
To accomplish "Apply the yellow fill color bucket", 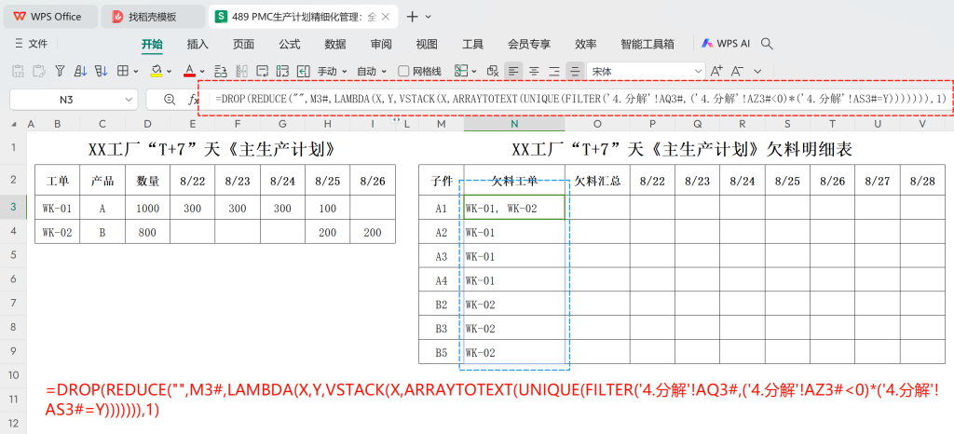I will [157, 71].
